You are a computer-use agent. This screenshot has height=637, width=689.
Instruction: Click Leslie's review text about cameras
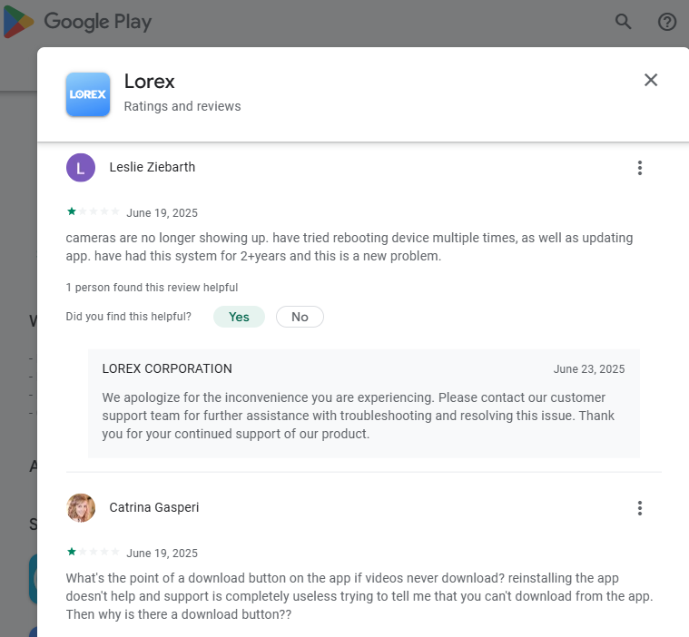pos(349,247)
